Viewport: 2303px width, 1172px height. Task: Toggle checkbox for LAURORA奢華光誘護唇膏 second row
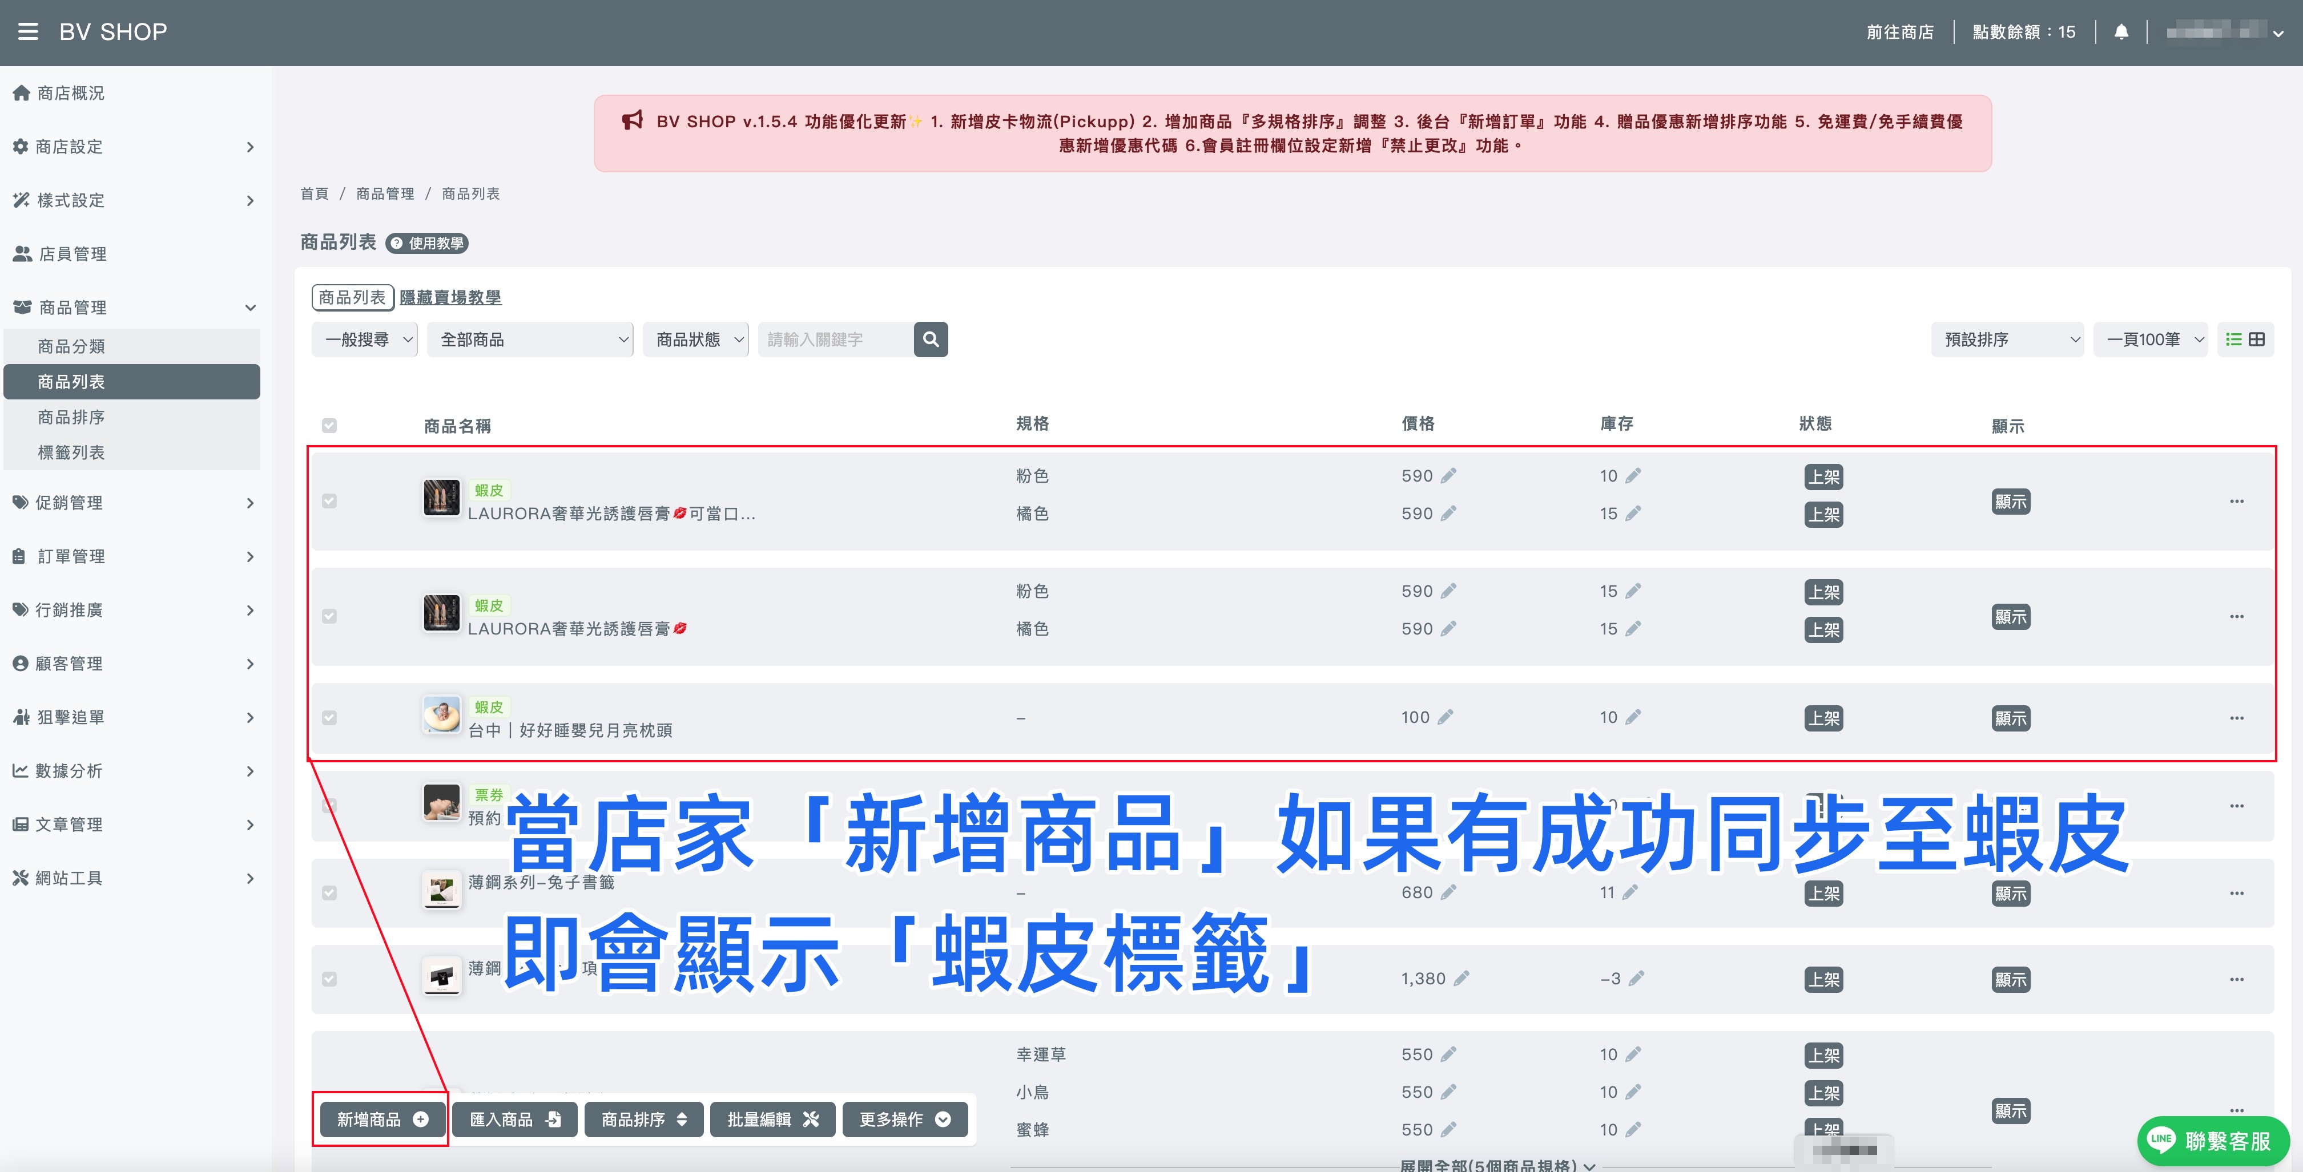[329, 616]
